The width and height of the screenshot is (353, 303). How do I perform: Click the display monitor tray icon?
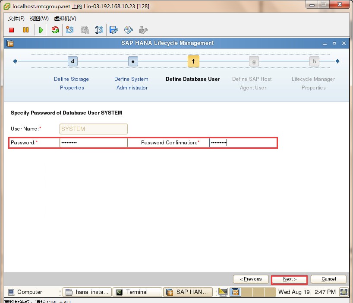[223, 292]
